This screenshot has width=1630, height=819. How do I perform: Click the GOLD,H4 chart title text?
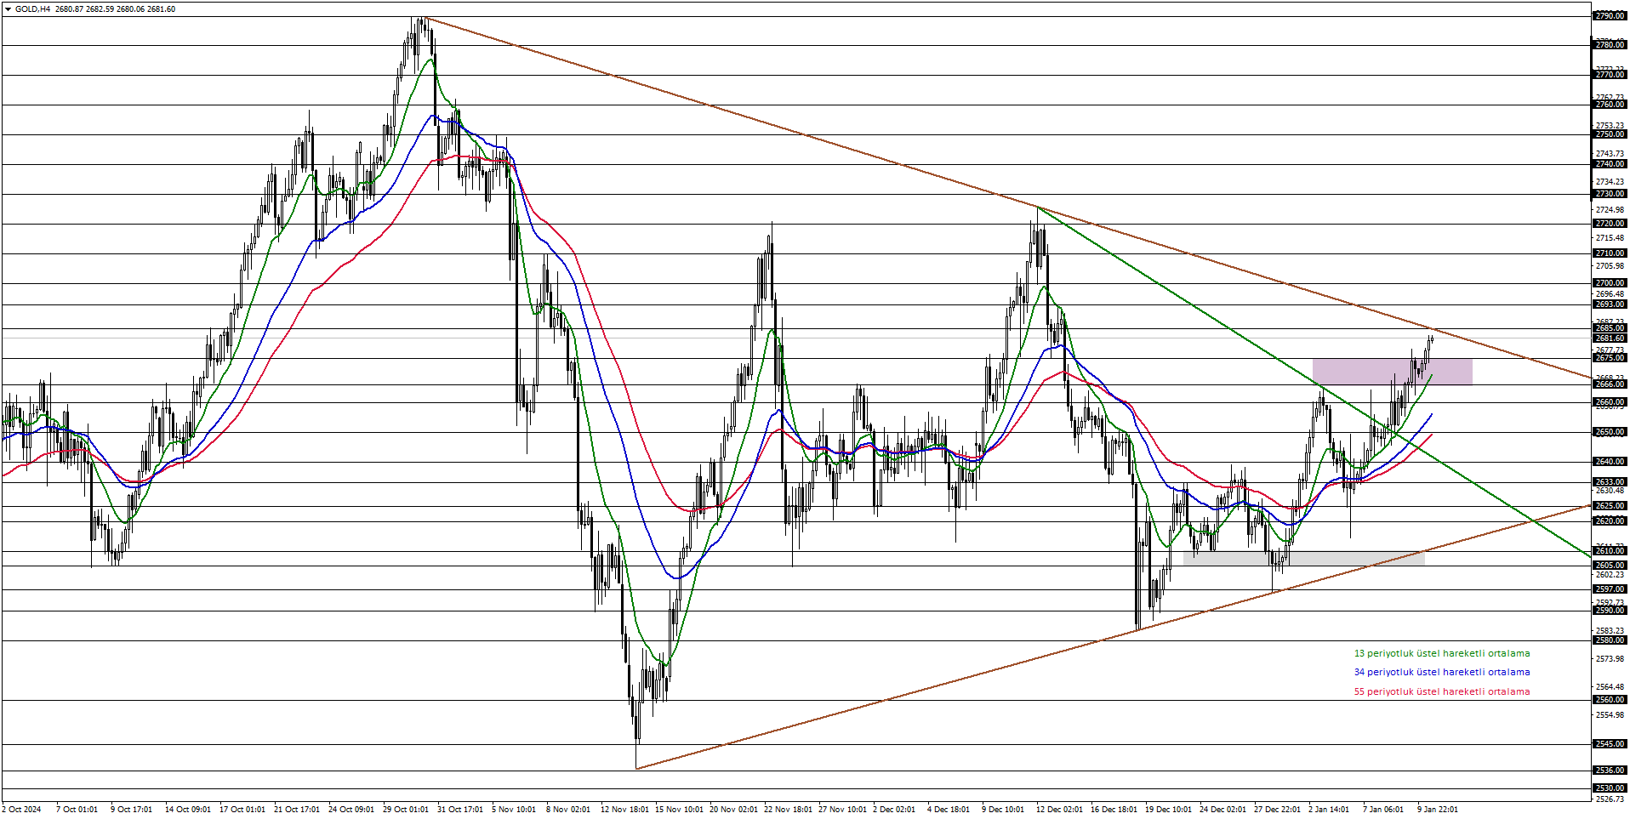click(32, 9)
